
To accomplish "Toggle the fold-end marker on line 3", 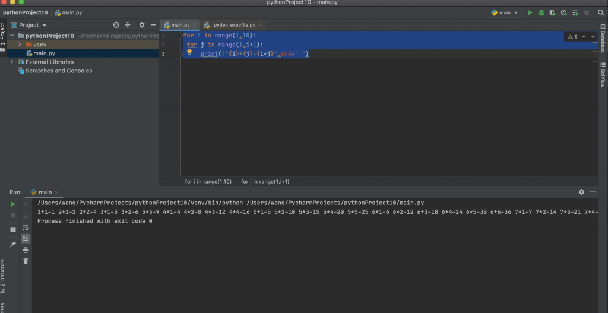I will point(180,54).
